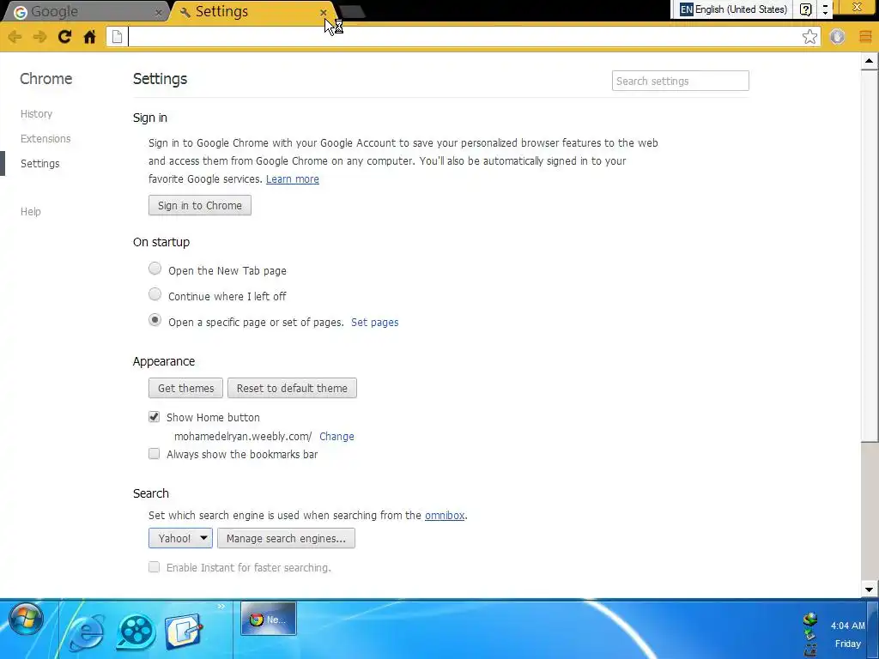The image size is (879, 659).
Task: Click the address bar field
Action: [464, 37]
